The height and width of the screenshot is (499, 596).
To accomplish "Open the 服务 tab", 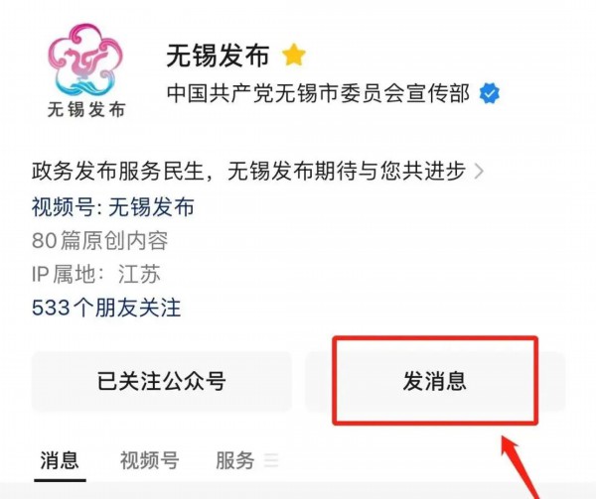I will pyautogui.click(x=234, y=460).
